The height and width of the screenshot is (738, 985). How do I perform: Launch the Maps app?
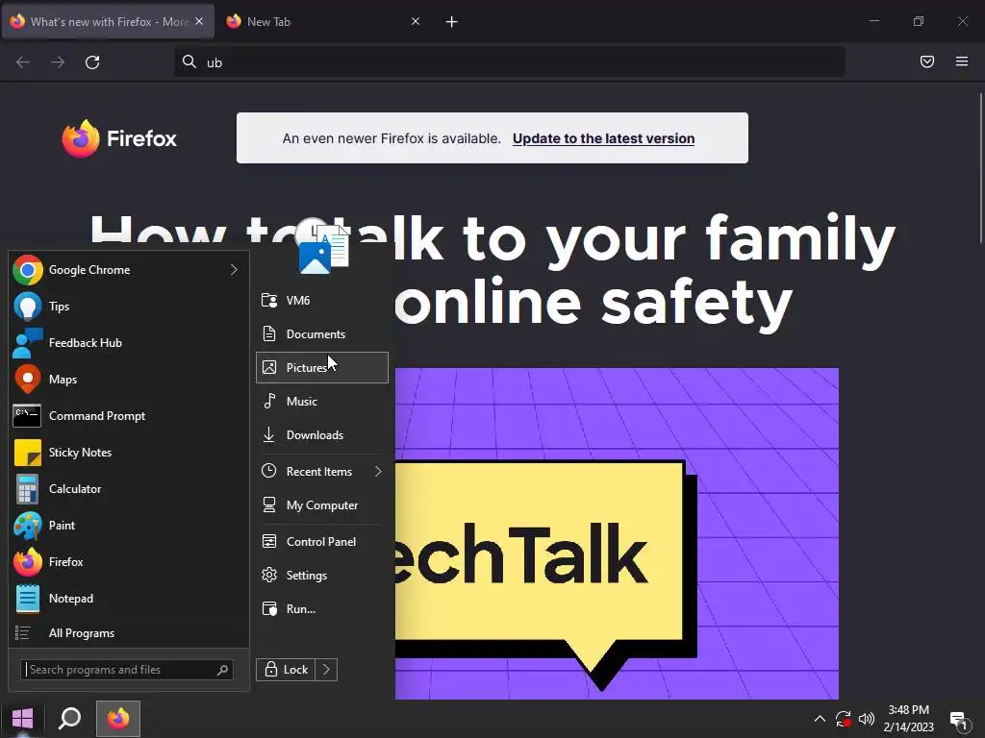(128, 379)
